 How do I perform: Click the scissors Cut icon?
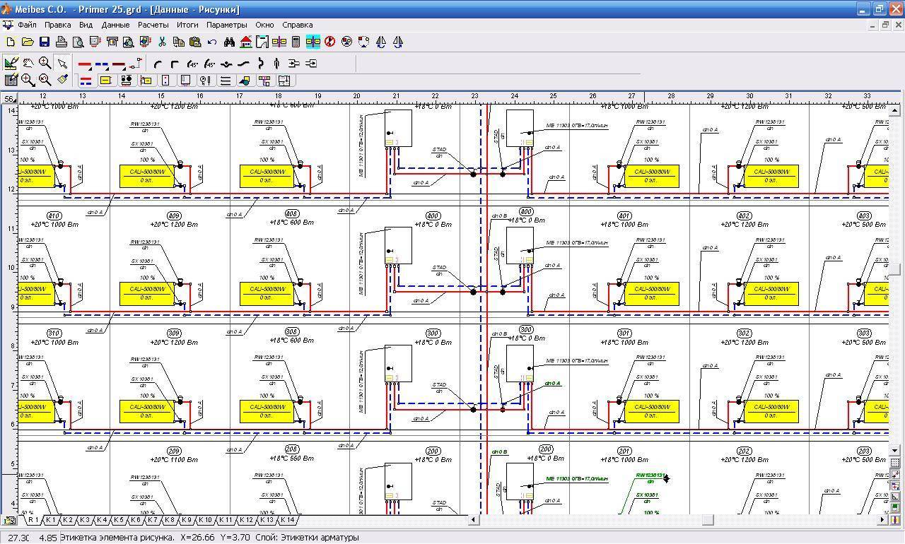162,42
